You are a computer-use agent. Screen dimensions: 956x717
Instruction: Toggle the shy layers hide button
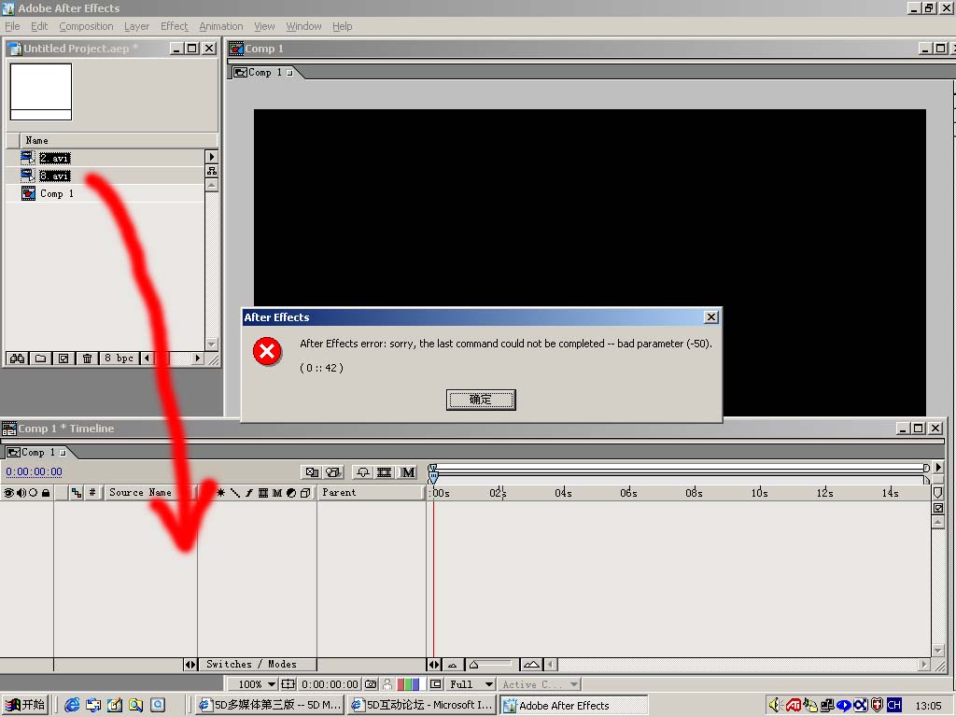pyautogui.click(x=363, y=472)
